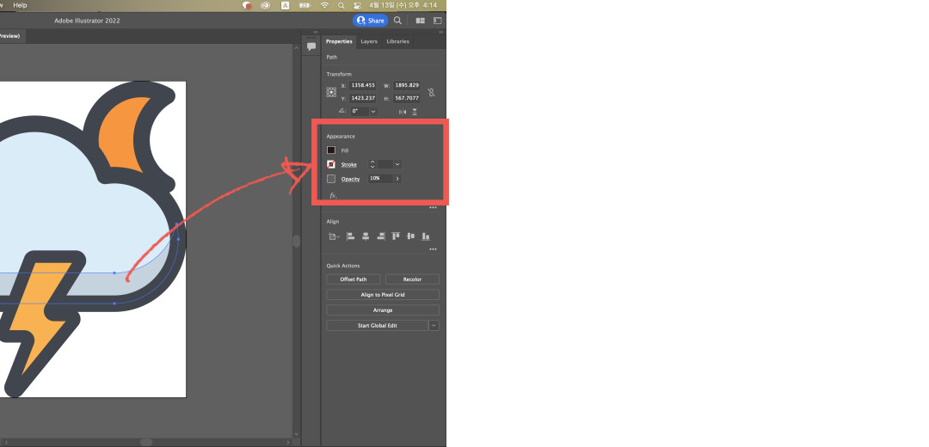
Task: Expand the rotation angle dropdown
Action: pos(373,111)
